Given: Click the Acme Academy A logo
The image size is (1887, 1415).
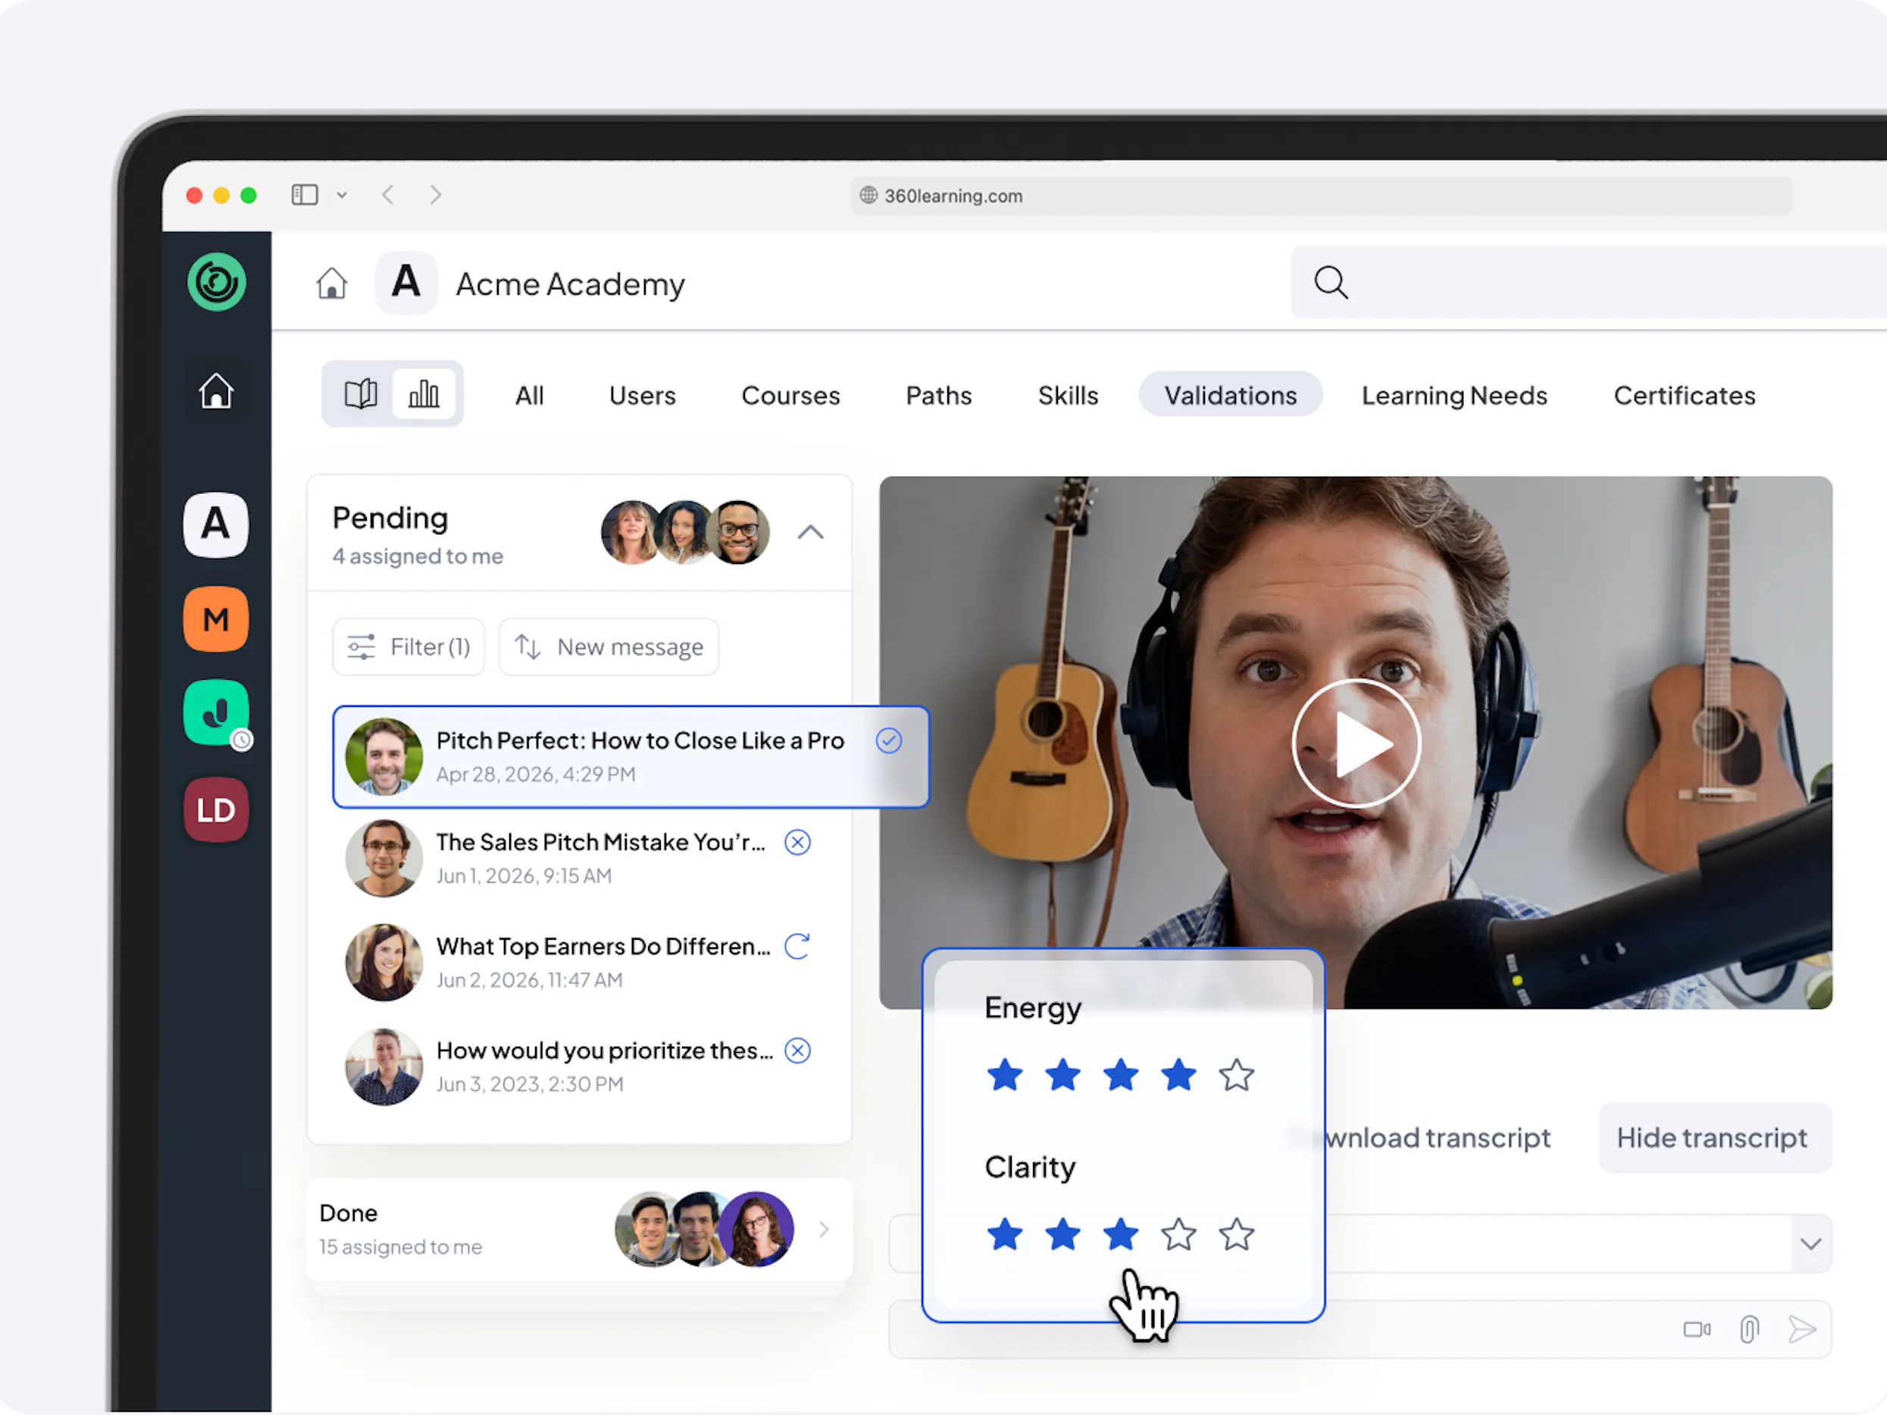Looking at the screenshot, I should pos(406,282).
